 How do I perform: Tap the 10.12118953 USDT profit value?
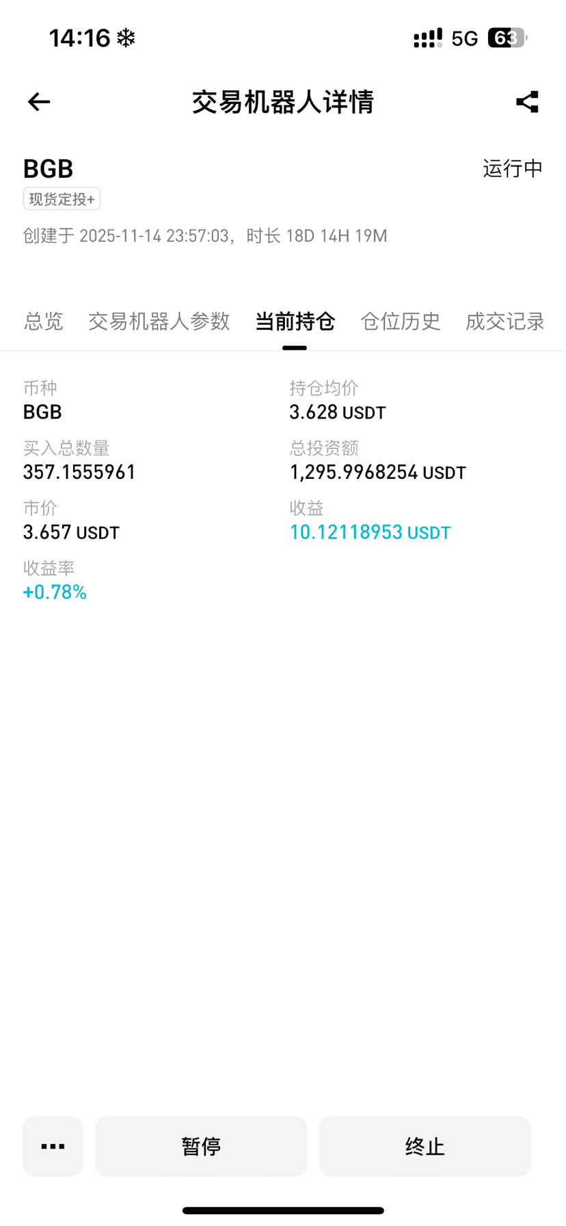pyautogui.click(x=370, y=532)
